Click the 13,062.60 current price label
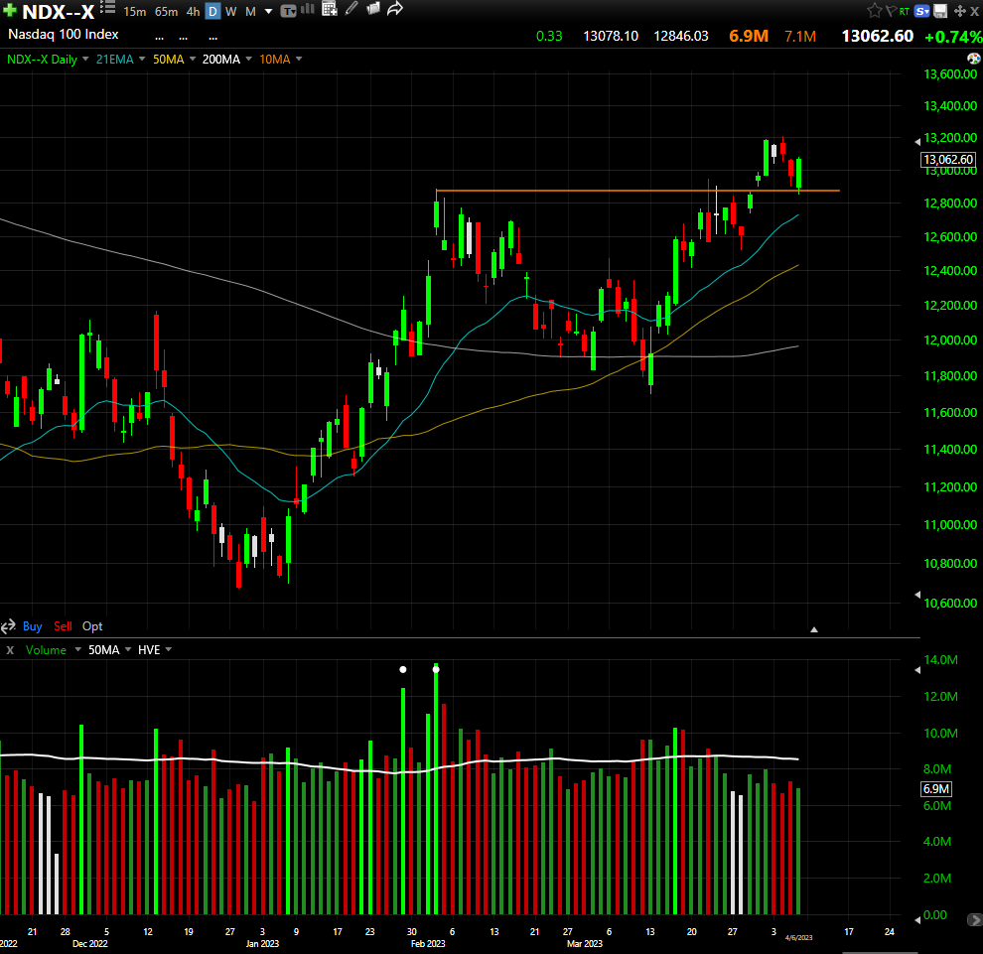 948,159
